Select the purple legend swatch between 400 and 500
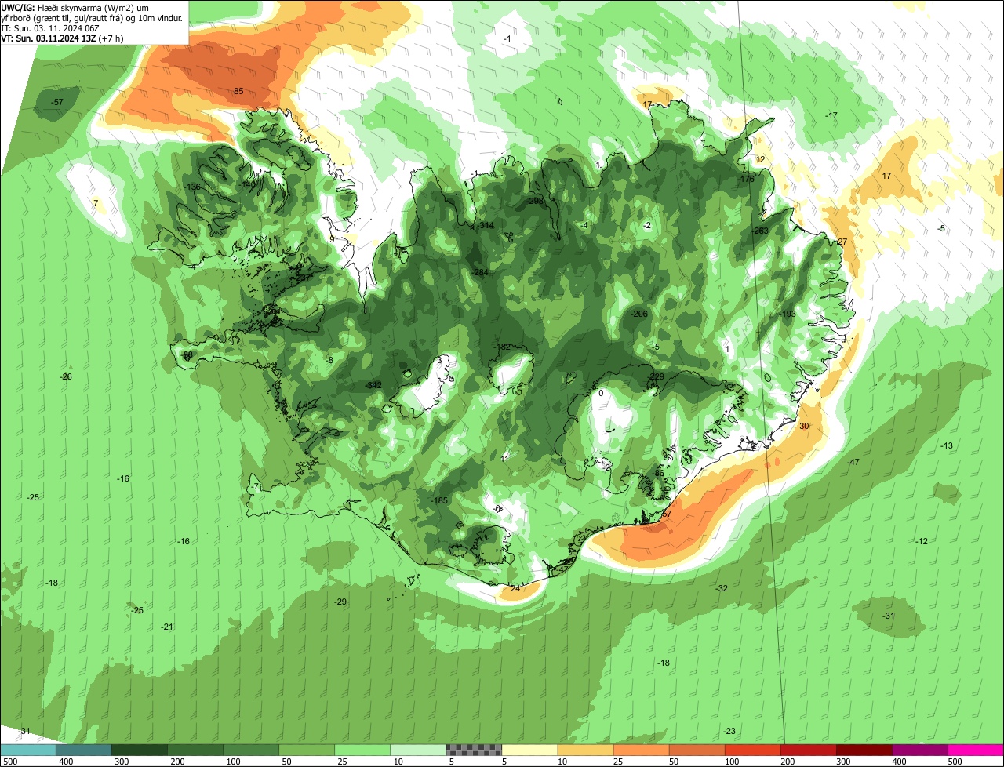The image size is (1004, 767). [919, 750]
